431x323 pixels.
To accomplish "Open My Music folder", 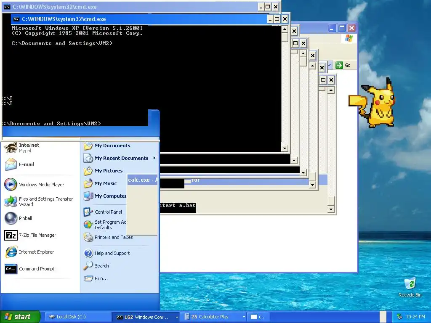I will (100, 183).
